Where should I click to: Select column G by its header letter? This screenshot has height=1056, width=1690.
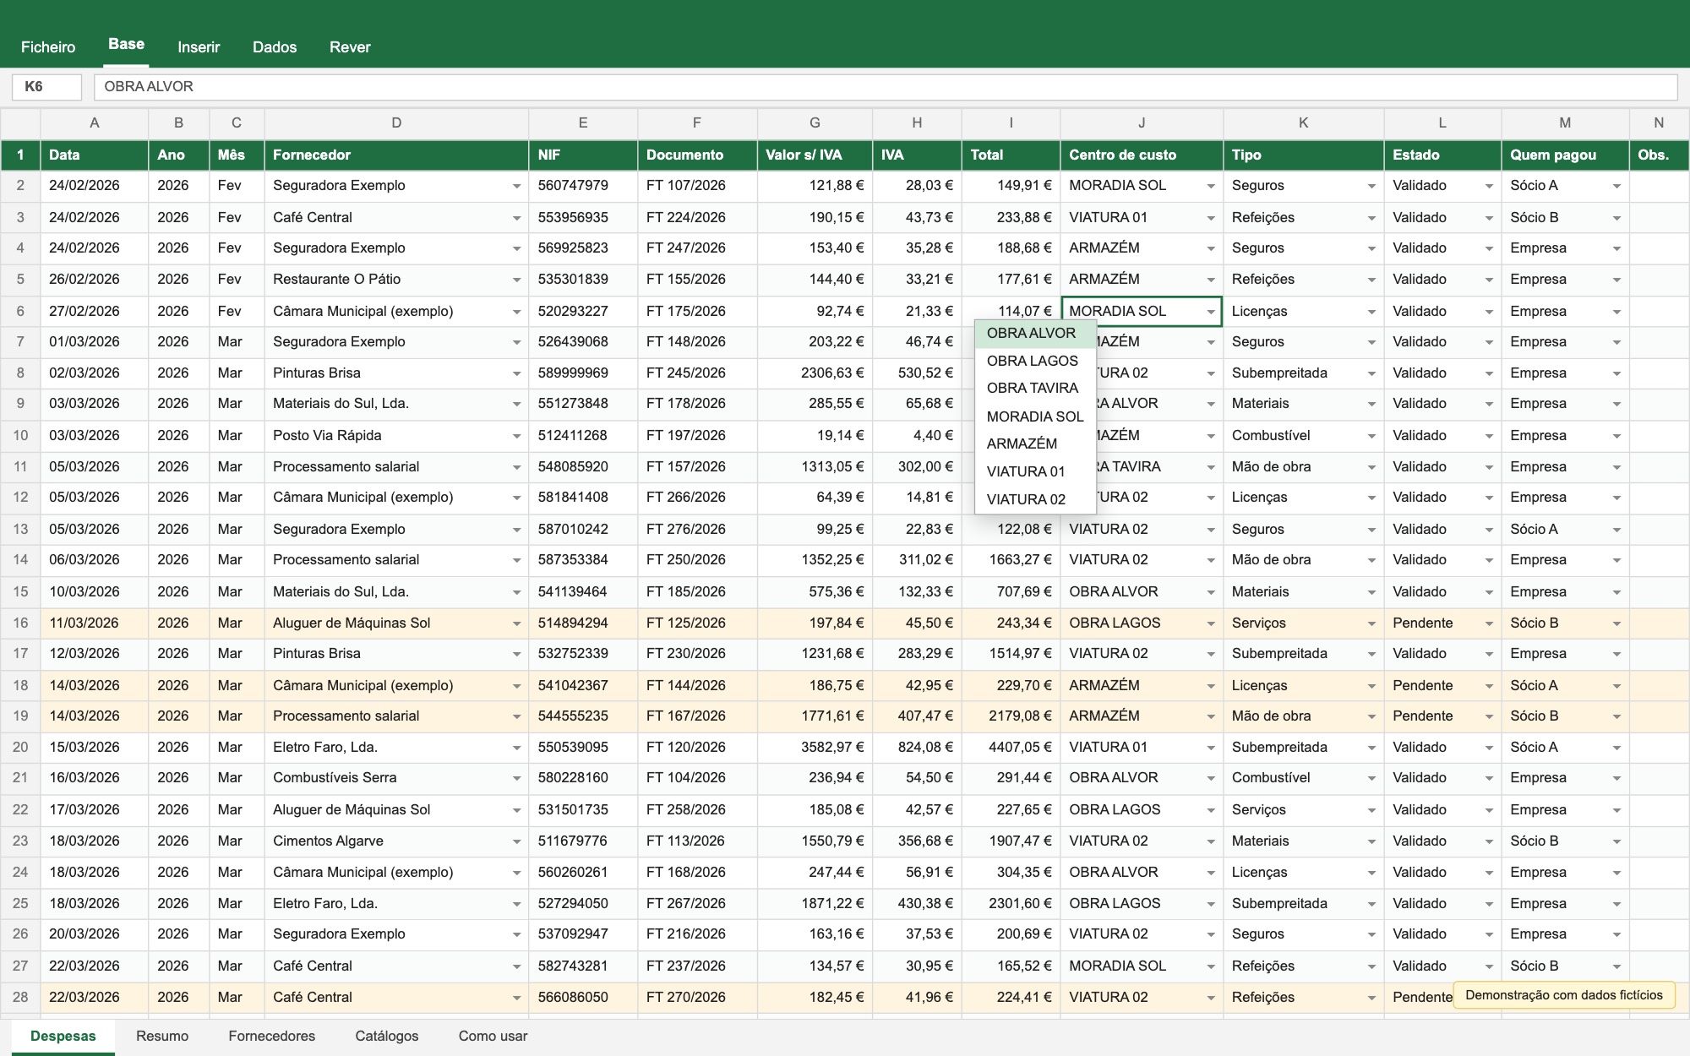[815, 123]
